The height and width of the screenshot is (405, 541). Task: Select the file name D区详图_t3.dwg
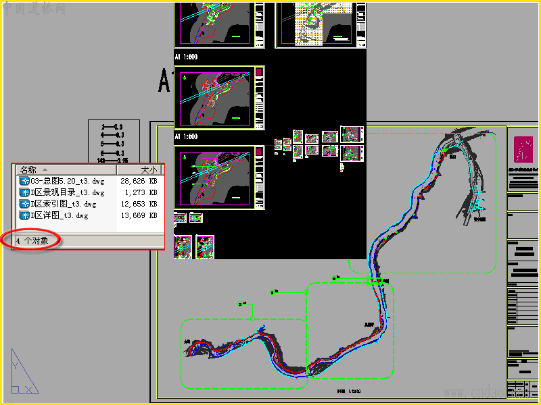[60, 215]
